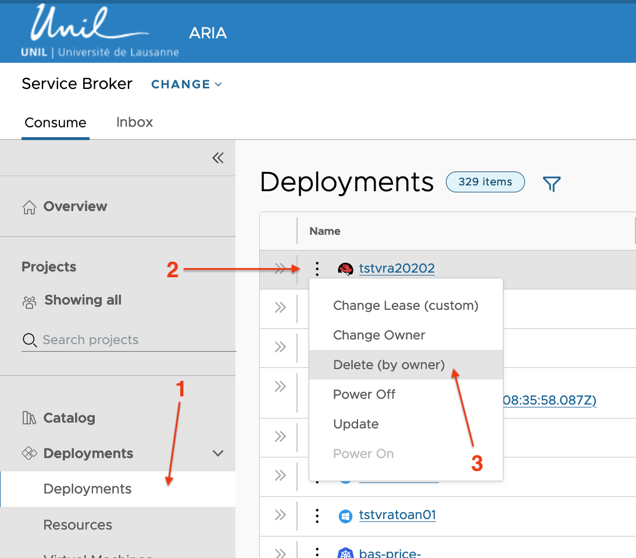636x558 pixels.
Task: Click the Windows icon beside tstvratoan01
Action: tap(345, 516)
